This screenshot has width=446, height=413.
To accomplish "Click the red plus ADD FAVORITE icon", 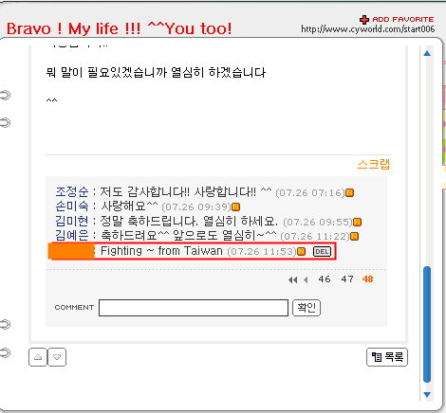I will coord(364,20).
